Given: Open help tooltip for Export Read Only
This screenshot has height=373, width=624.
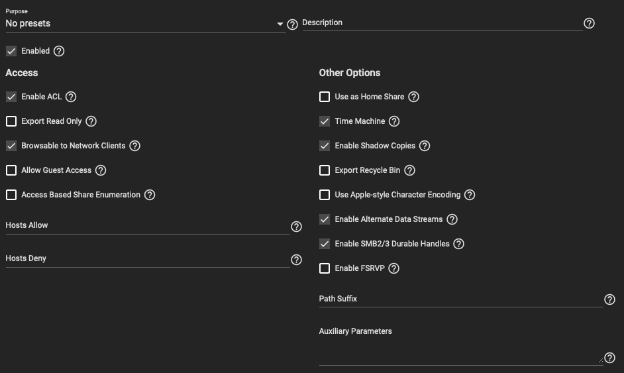Looking at the screenshot, I should pyautogui.click(x=91, y=121).
